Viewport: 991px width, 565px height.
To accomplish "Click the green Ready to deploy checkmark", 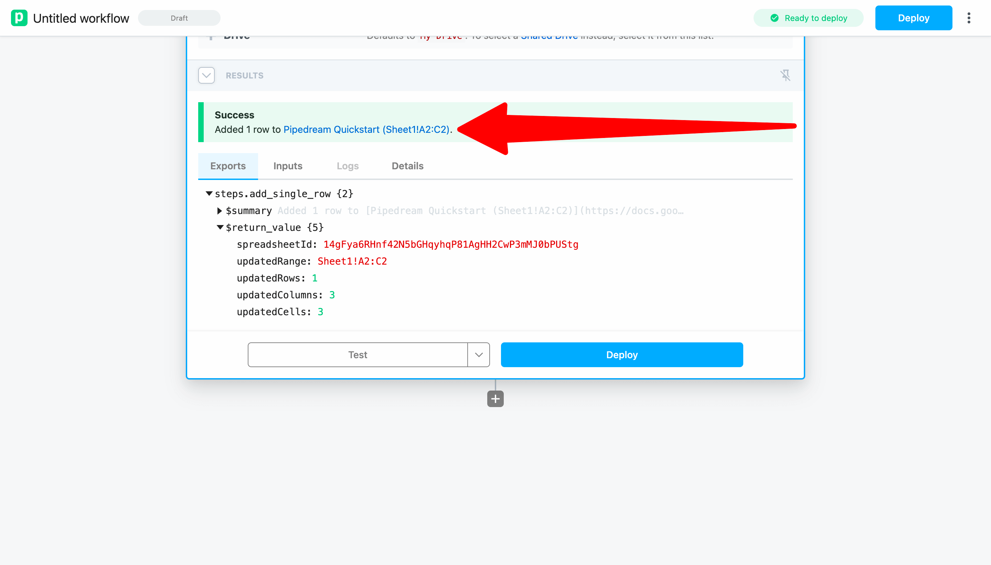I will (774, 18).
